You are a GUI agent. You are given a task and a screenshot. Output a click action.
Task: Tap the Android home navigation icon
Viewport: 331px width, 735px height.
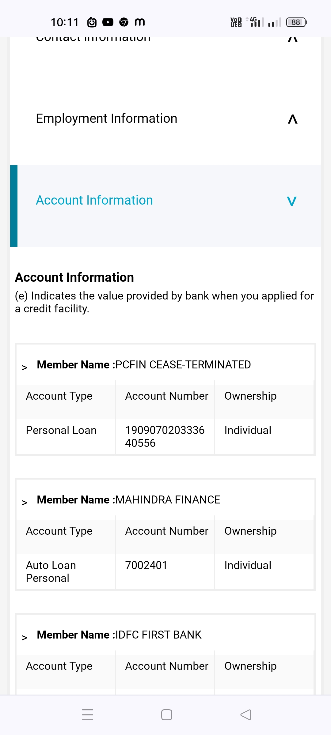click(166, 715)
